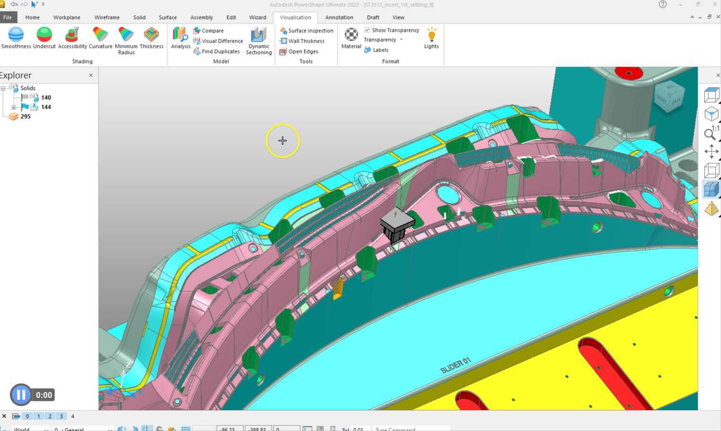This screenshot has width=721, height=431.
Task: Click Wall Thickness tool
Action: point(306,41)
